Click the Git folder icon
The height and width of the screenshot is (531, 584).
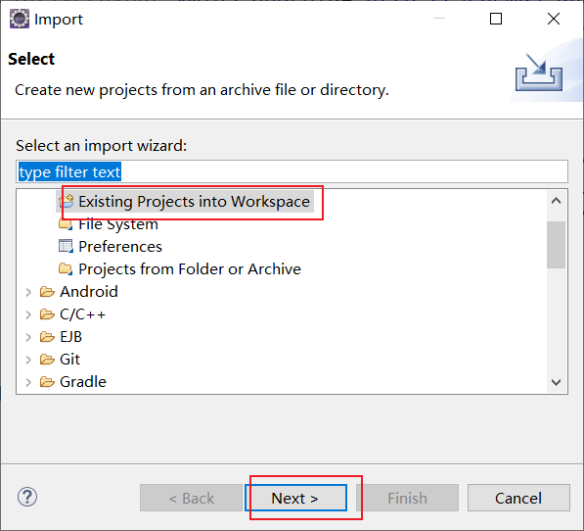(x=47, y=360)
